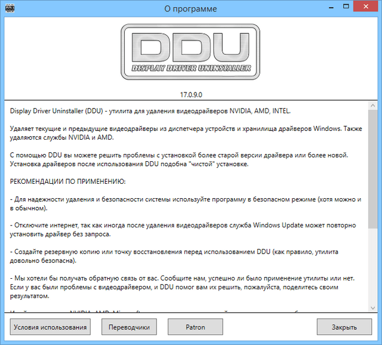Click the version number 17.0.9.0
Viewport: 382px width, 345px height.
tap(191, 95)
